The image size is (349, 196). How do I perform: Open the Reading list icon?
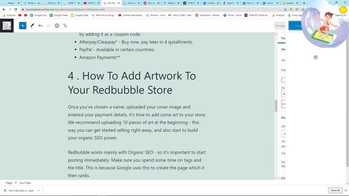[340, 15]
